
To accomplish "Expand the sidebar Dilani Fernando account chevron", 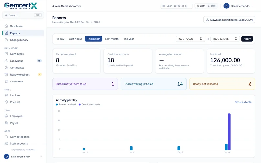I will [41, 156].
